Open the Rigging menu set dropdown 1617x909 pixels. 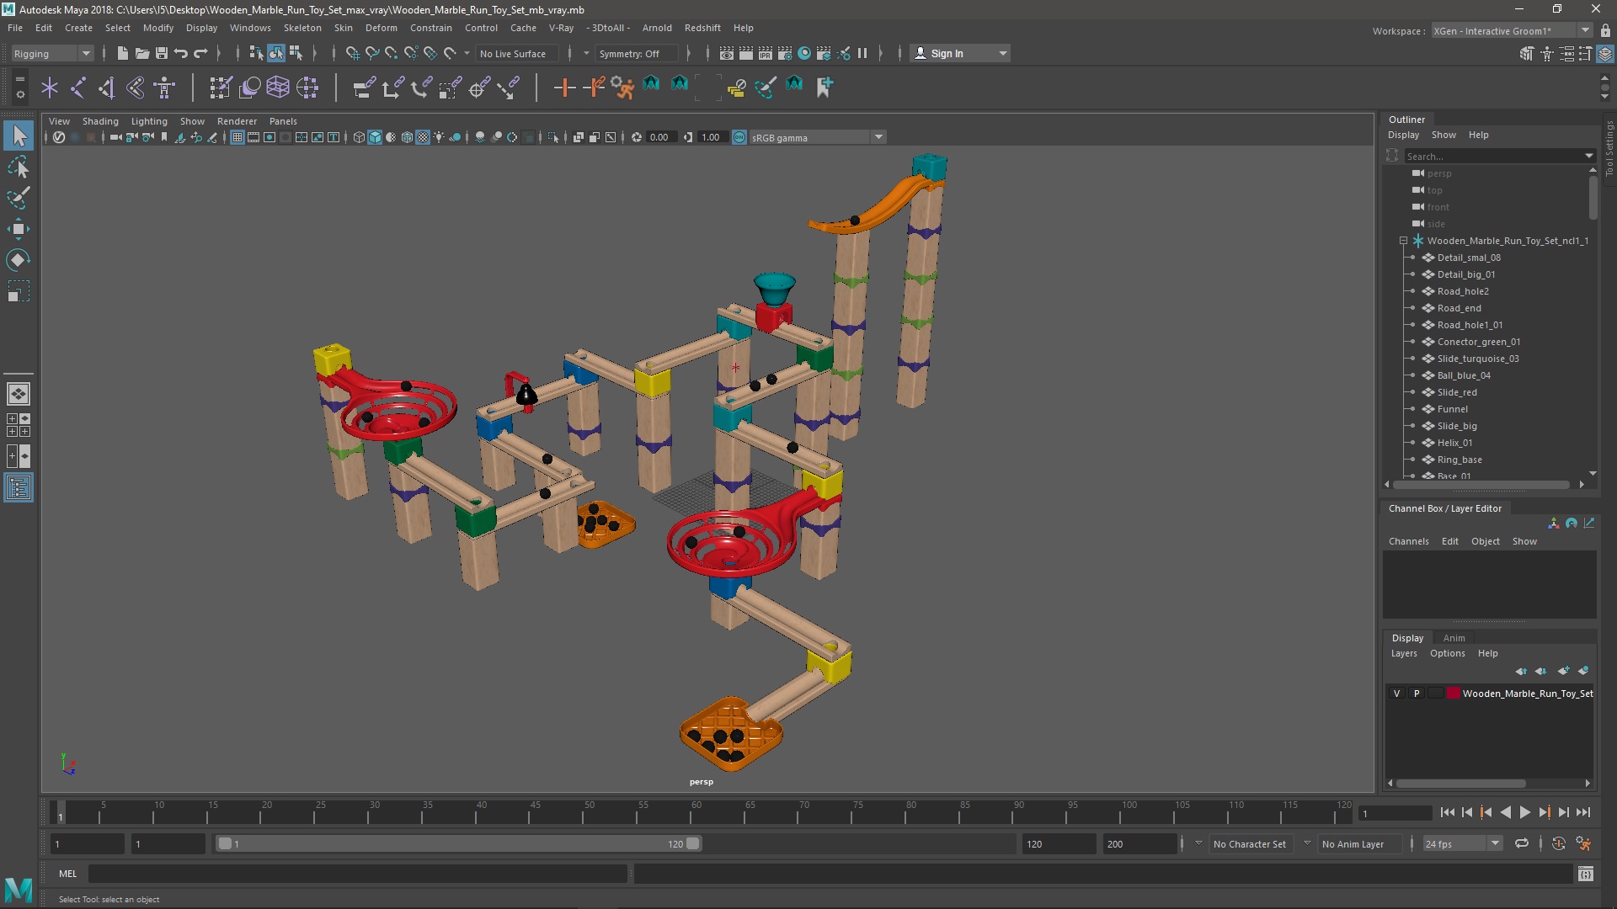point(52,53)
